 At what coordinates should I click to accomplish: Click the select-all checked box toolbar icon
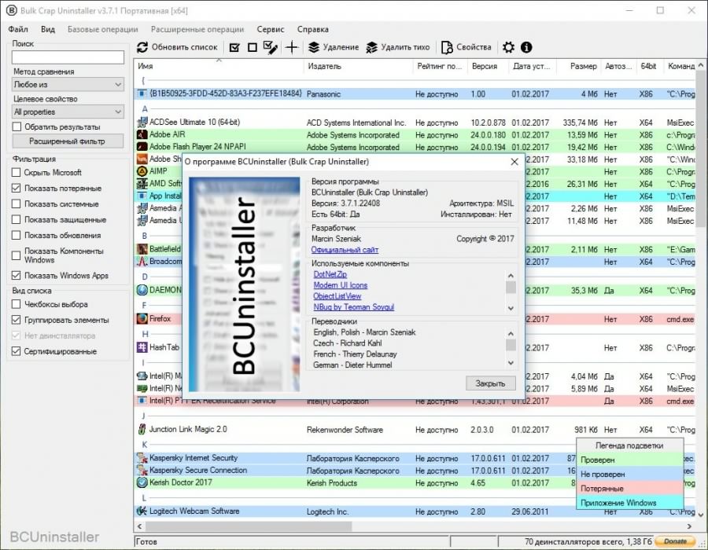click(x=234, y=47)
